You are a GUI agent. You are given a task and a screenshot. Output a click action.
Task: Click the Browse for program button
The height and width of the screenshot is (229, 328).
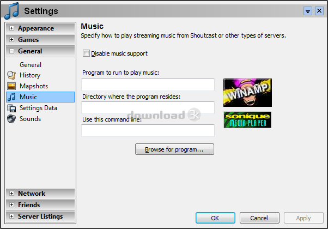[174, 149]
